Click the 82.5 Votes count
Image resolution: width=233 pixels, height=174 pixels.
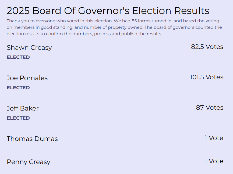coord(207,47)
